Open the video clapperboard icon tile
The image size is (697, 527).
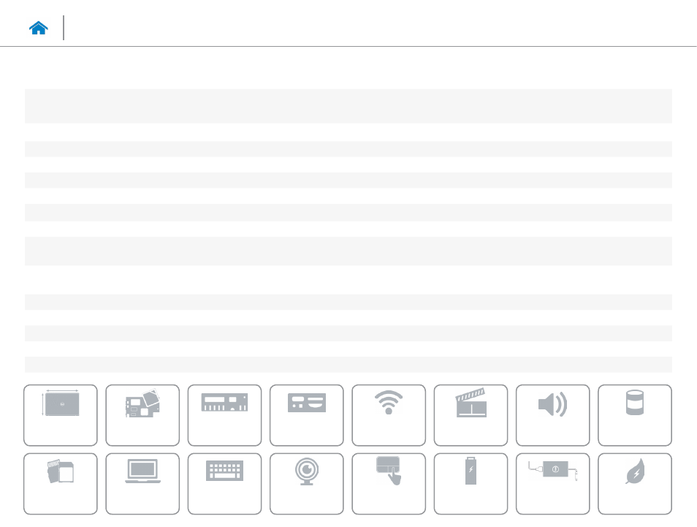[471, 415]
